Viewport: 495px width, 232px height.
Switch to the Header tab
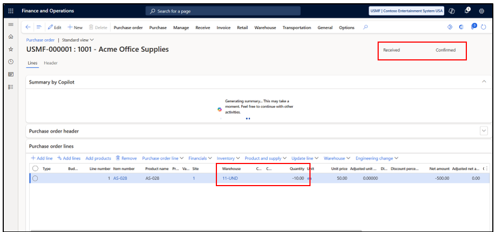50,63
